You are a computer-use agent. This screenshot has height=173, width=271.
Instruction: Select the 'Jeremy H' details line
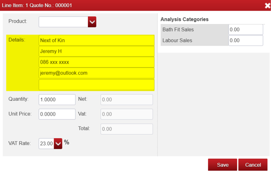point(97,51)
